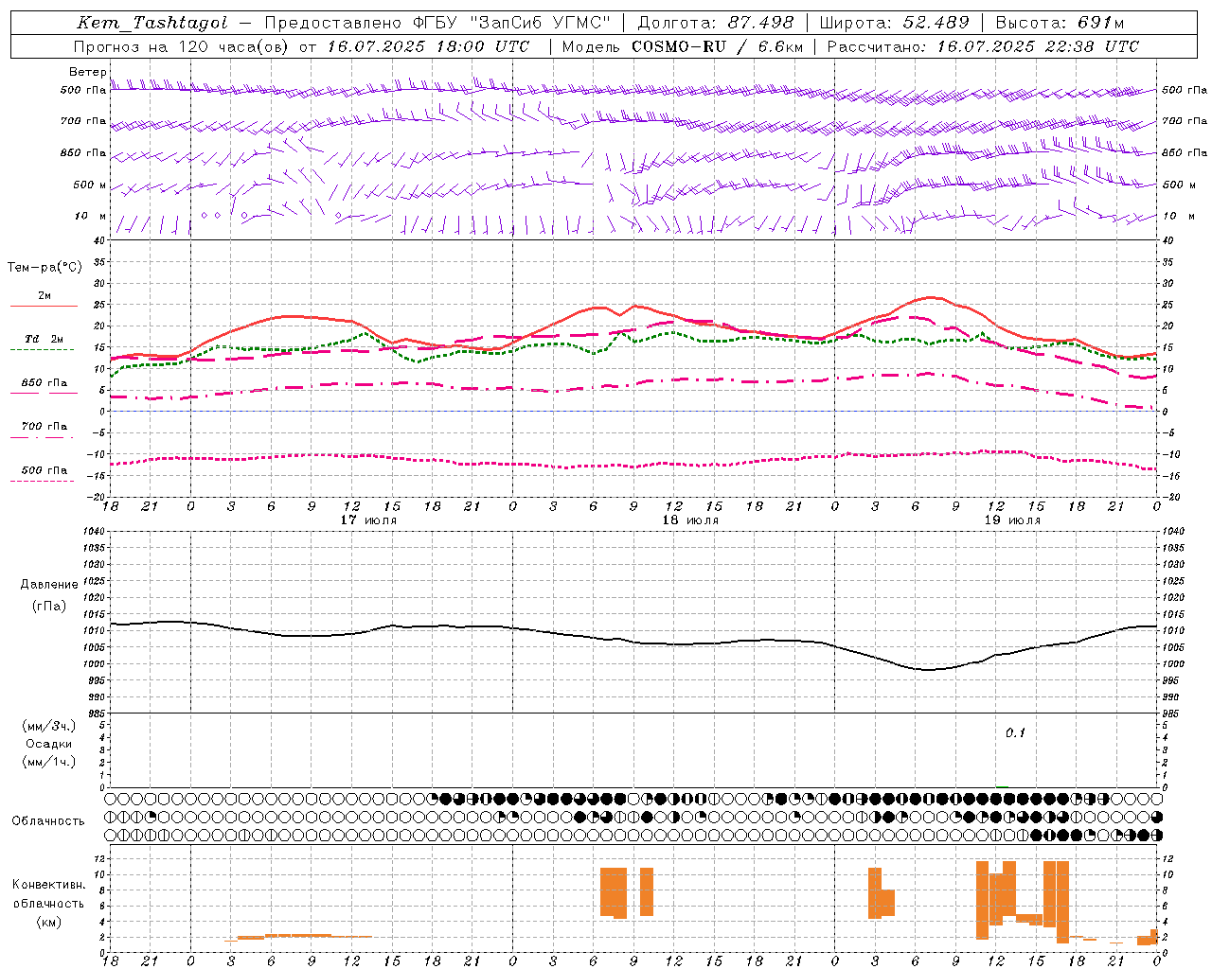Click the 'Ветер' wind panel label
The image size is (1212, 969).
[87, 72]
